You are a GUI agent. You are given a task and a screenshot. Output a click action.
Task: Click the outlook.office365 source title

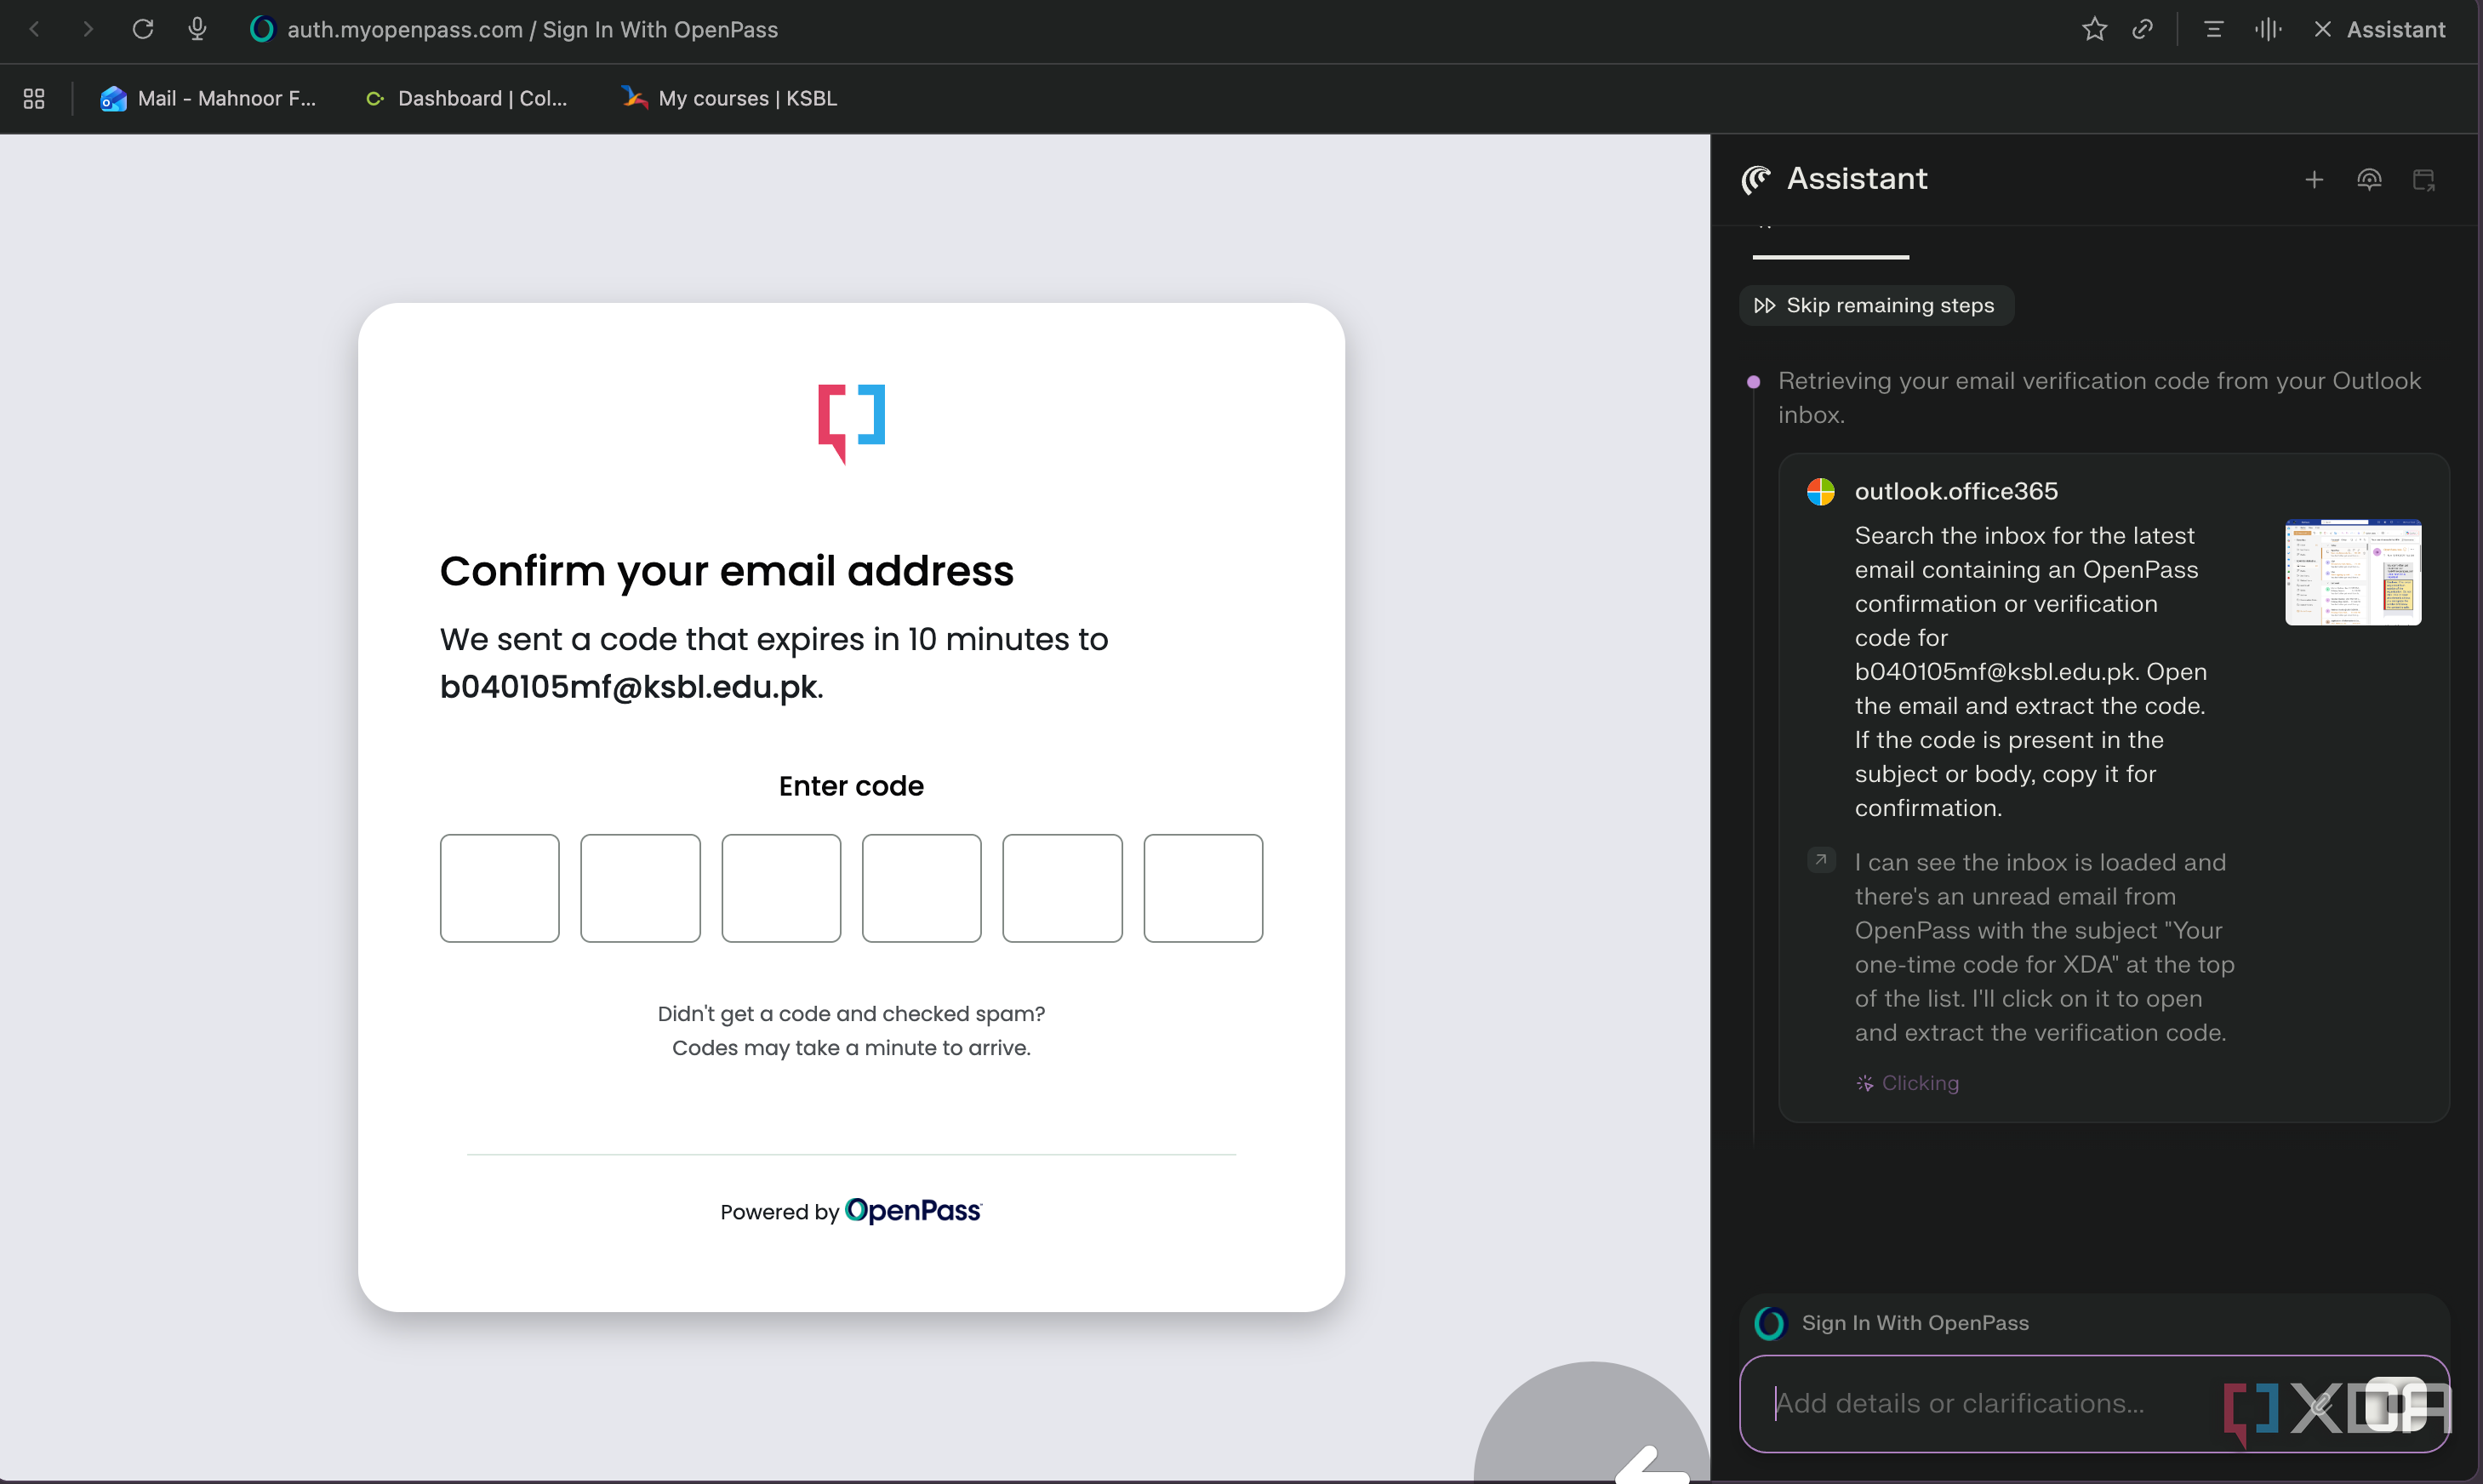[1956, 491]
